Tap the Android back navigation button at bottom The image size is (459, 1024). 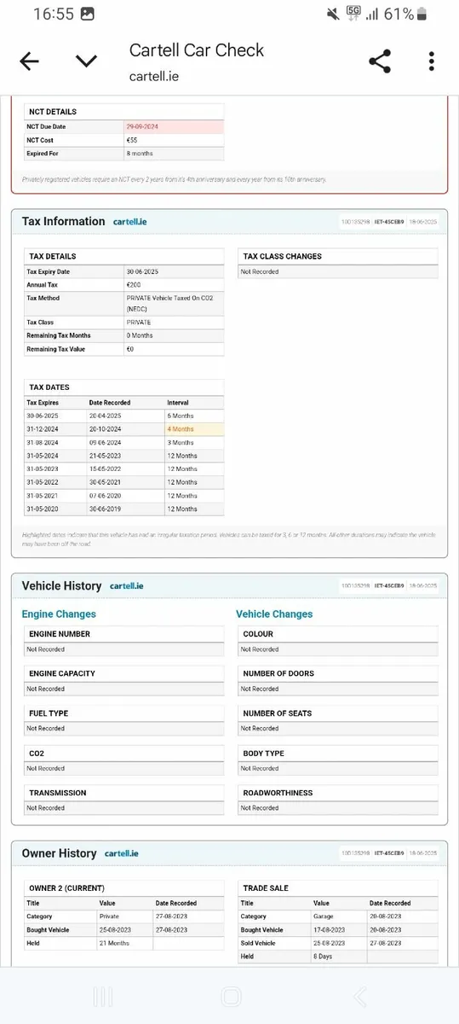359,996
